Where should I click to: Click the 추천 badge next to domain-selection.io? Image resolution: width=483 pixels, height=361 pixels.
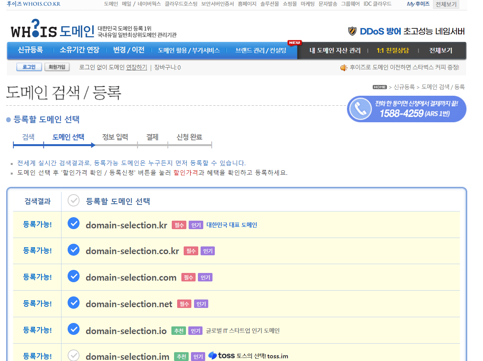[178, 330]
